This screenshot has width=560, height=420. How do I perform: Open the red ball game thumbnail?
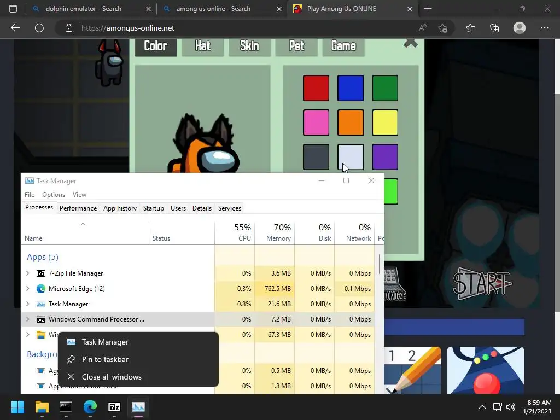(486, 370)
